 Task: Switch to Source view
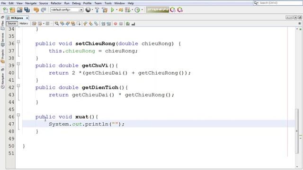12,24
